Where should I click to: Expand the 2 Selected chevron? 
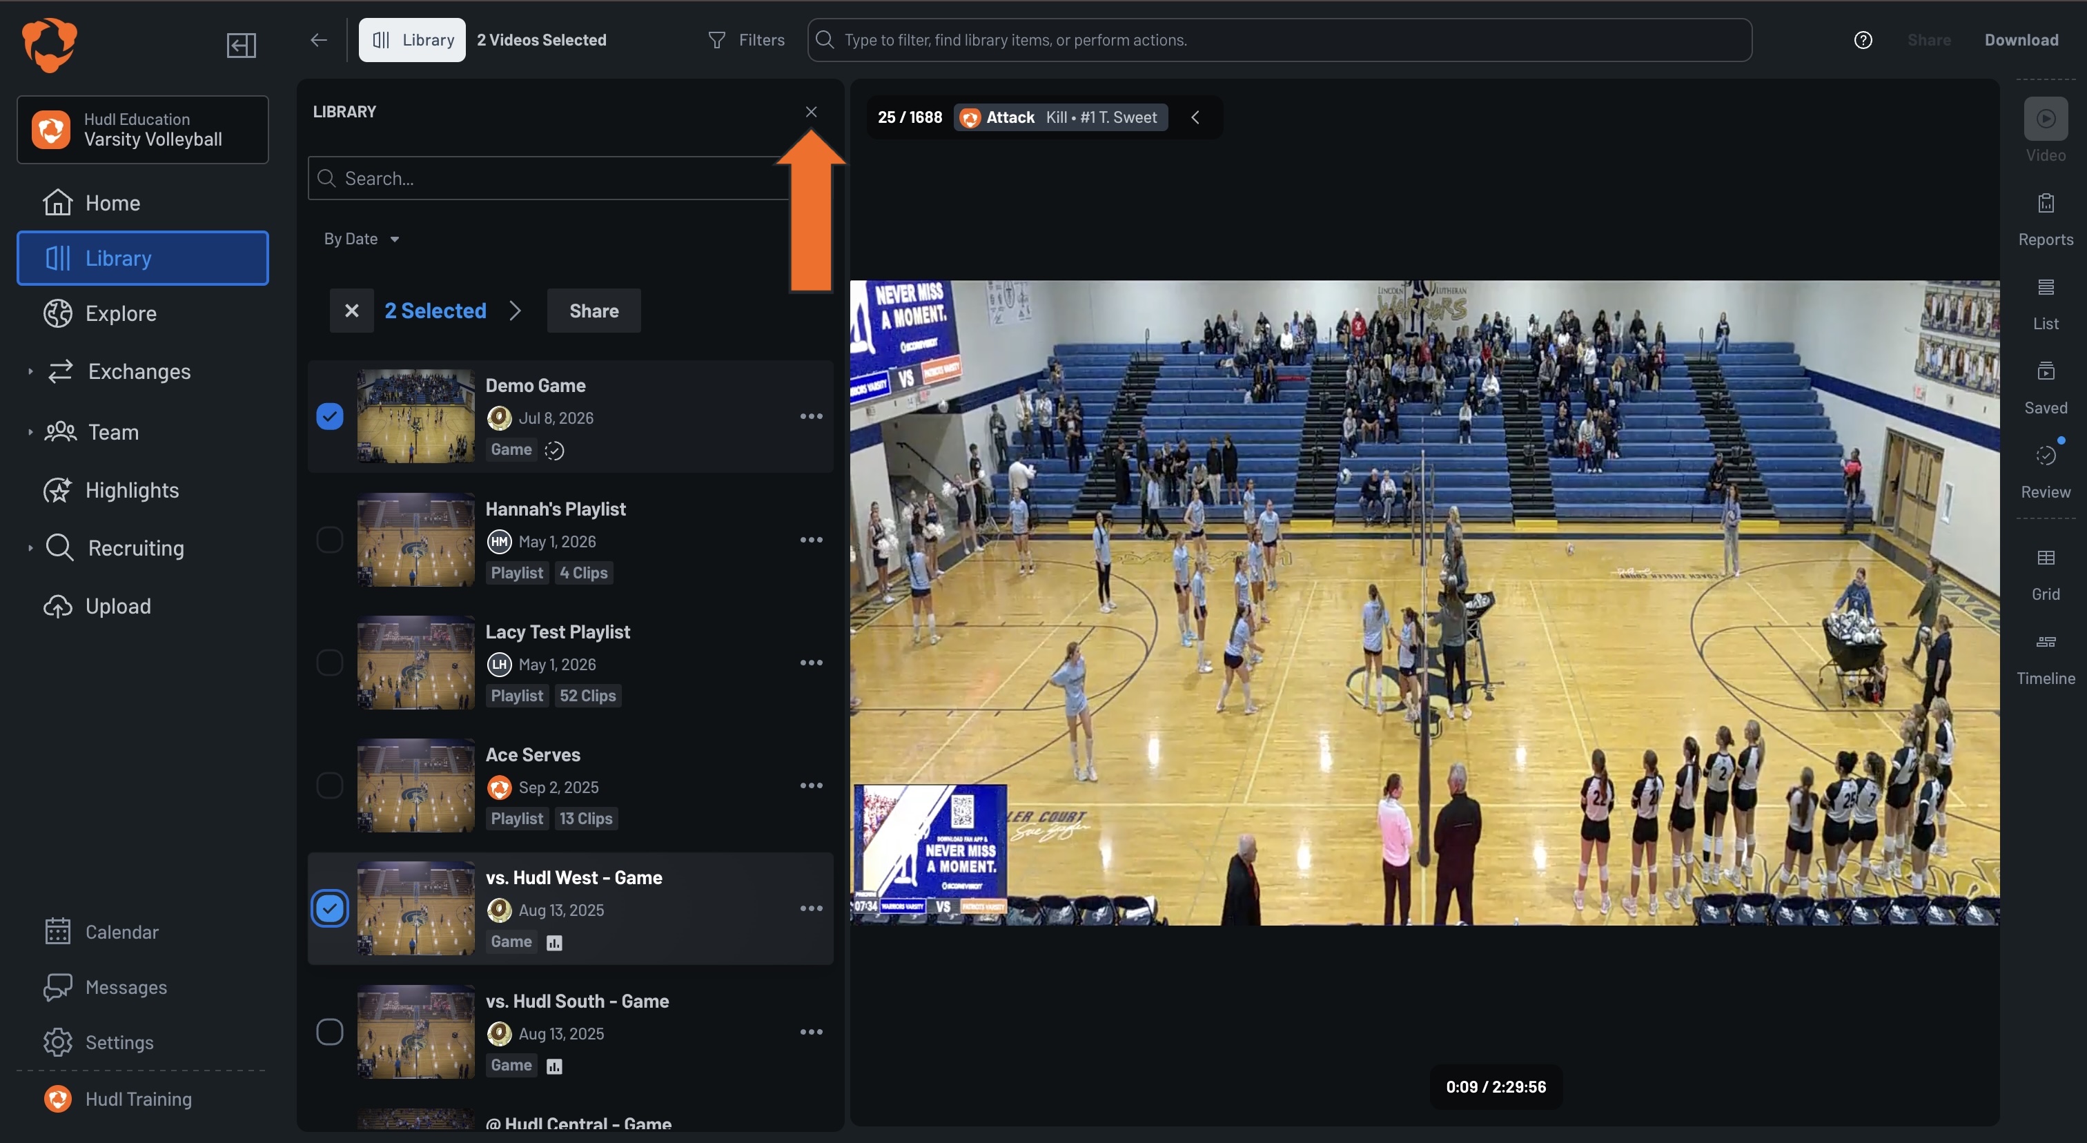pos(516,311)
